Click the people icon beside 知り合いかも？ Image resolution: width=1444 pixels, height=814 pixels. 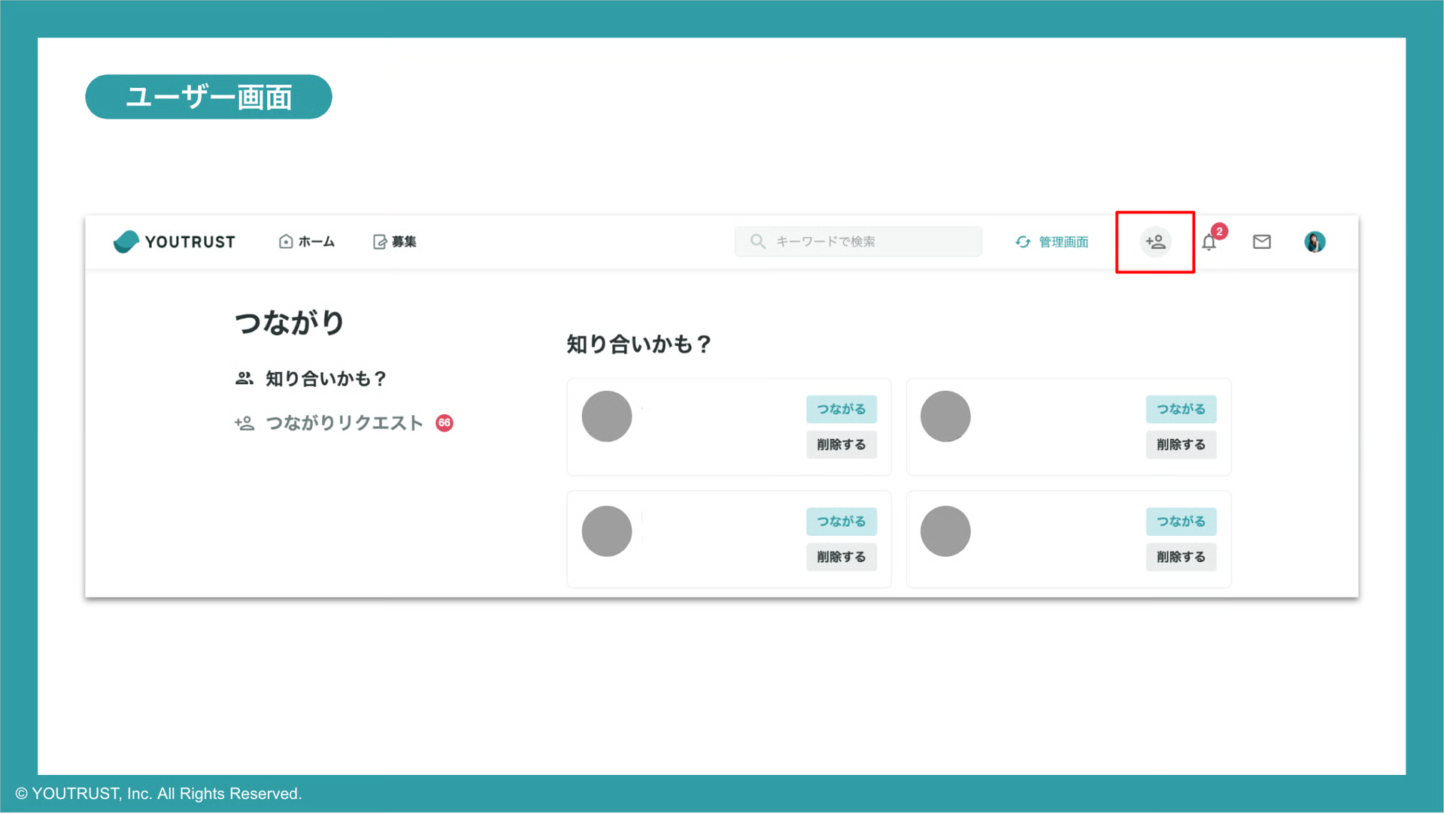244,378
